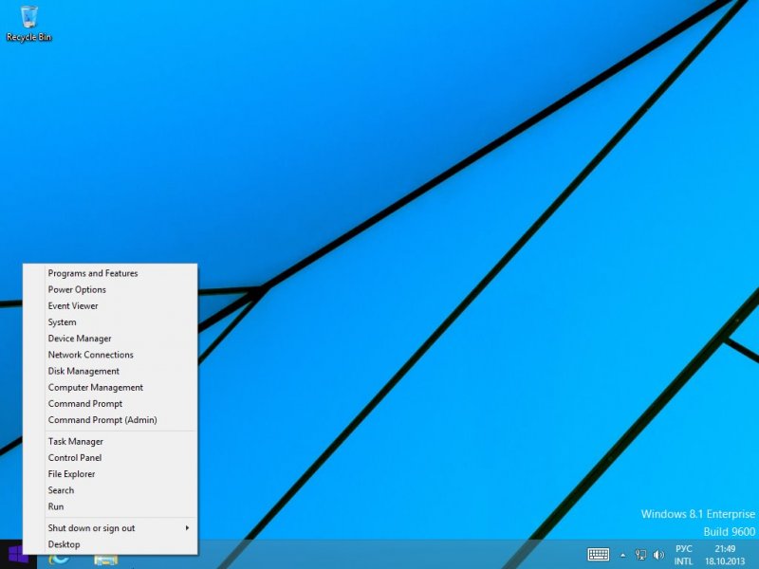Open System from the context menu

click(x=110, y=322)
